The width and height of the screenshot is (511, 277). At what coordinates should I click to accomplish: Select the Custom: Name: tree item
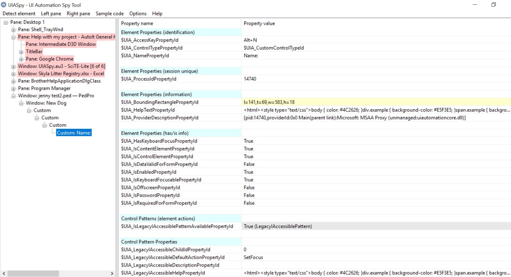[74, 133]
